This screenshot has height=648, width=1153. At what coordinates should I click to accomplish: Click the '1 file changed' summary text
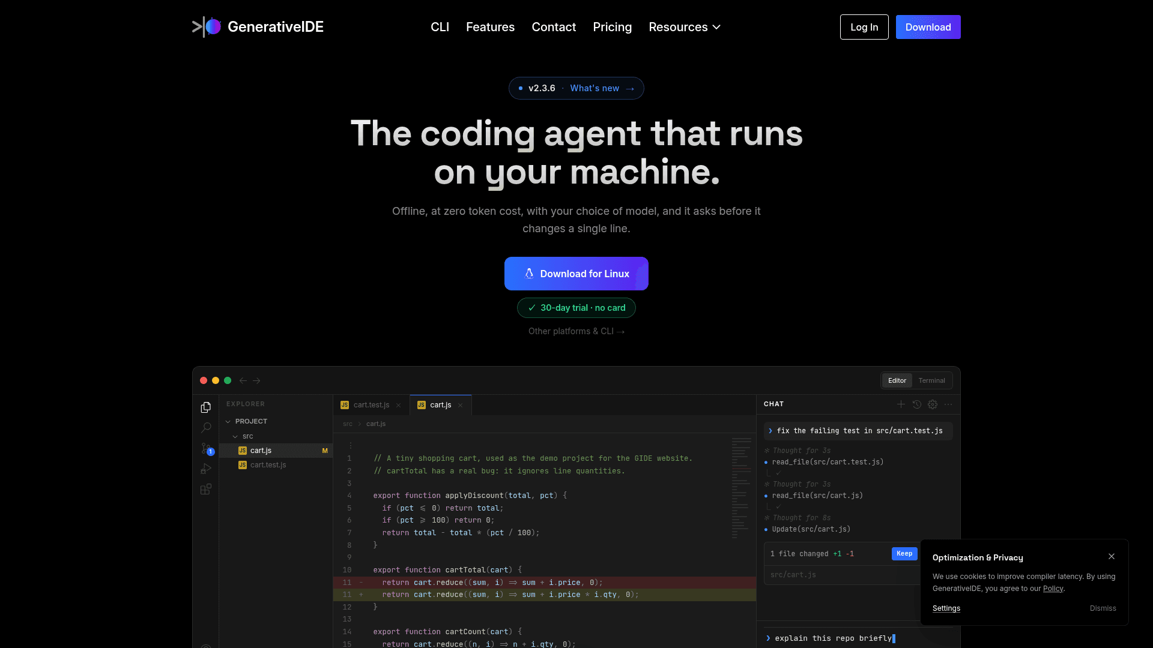coord(799,554)
